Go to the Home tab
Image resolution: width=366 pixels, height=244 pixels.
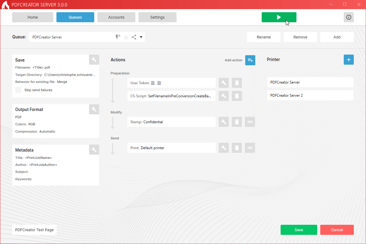33,17
